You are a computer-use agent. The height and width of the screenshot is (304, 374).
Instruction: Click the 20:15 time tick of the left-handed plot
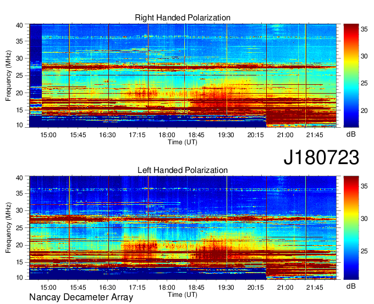point(255,287)
